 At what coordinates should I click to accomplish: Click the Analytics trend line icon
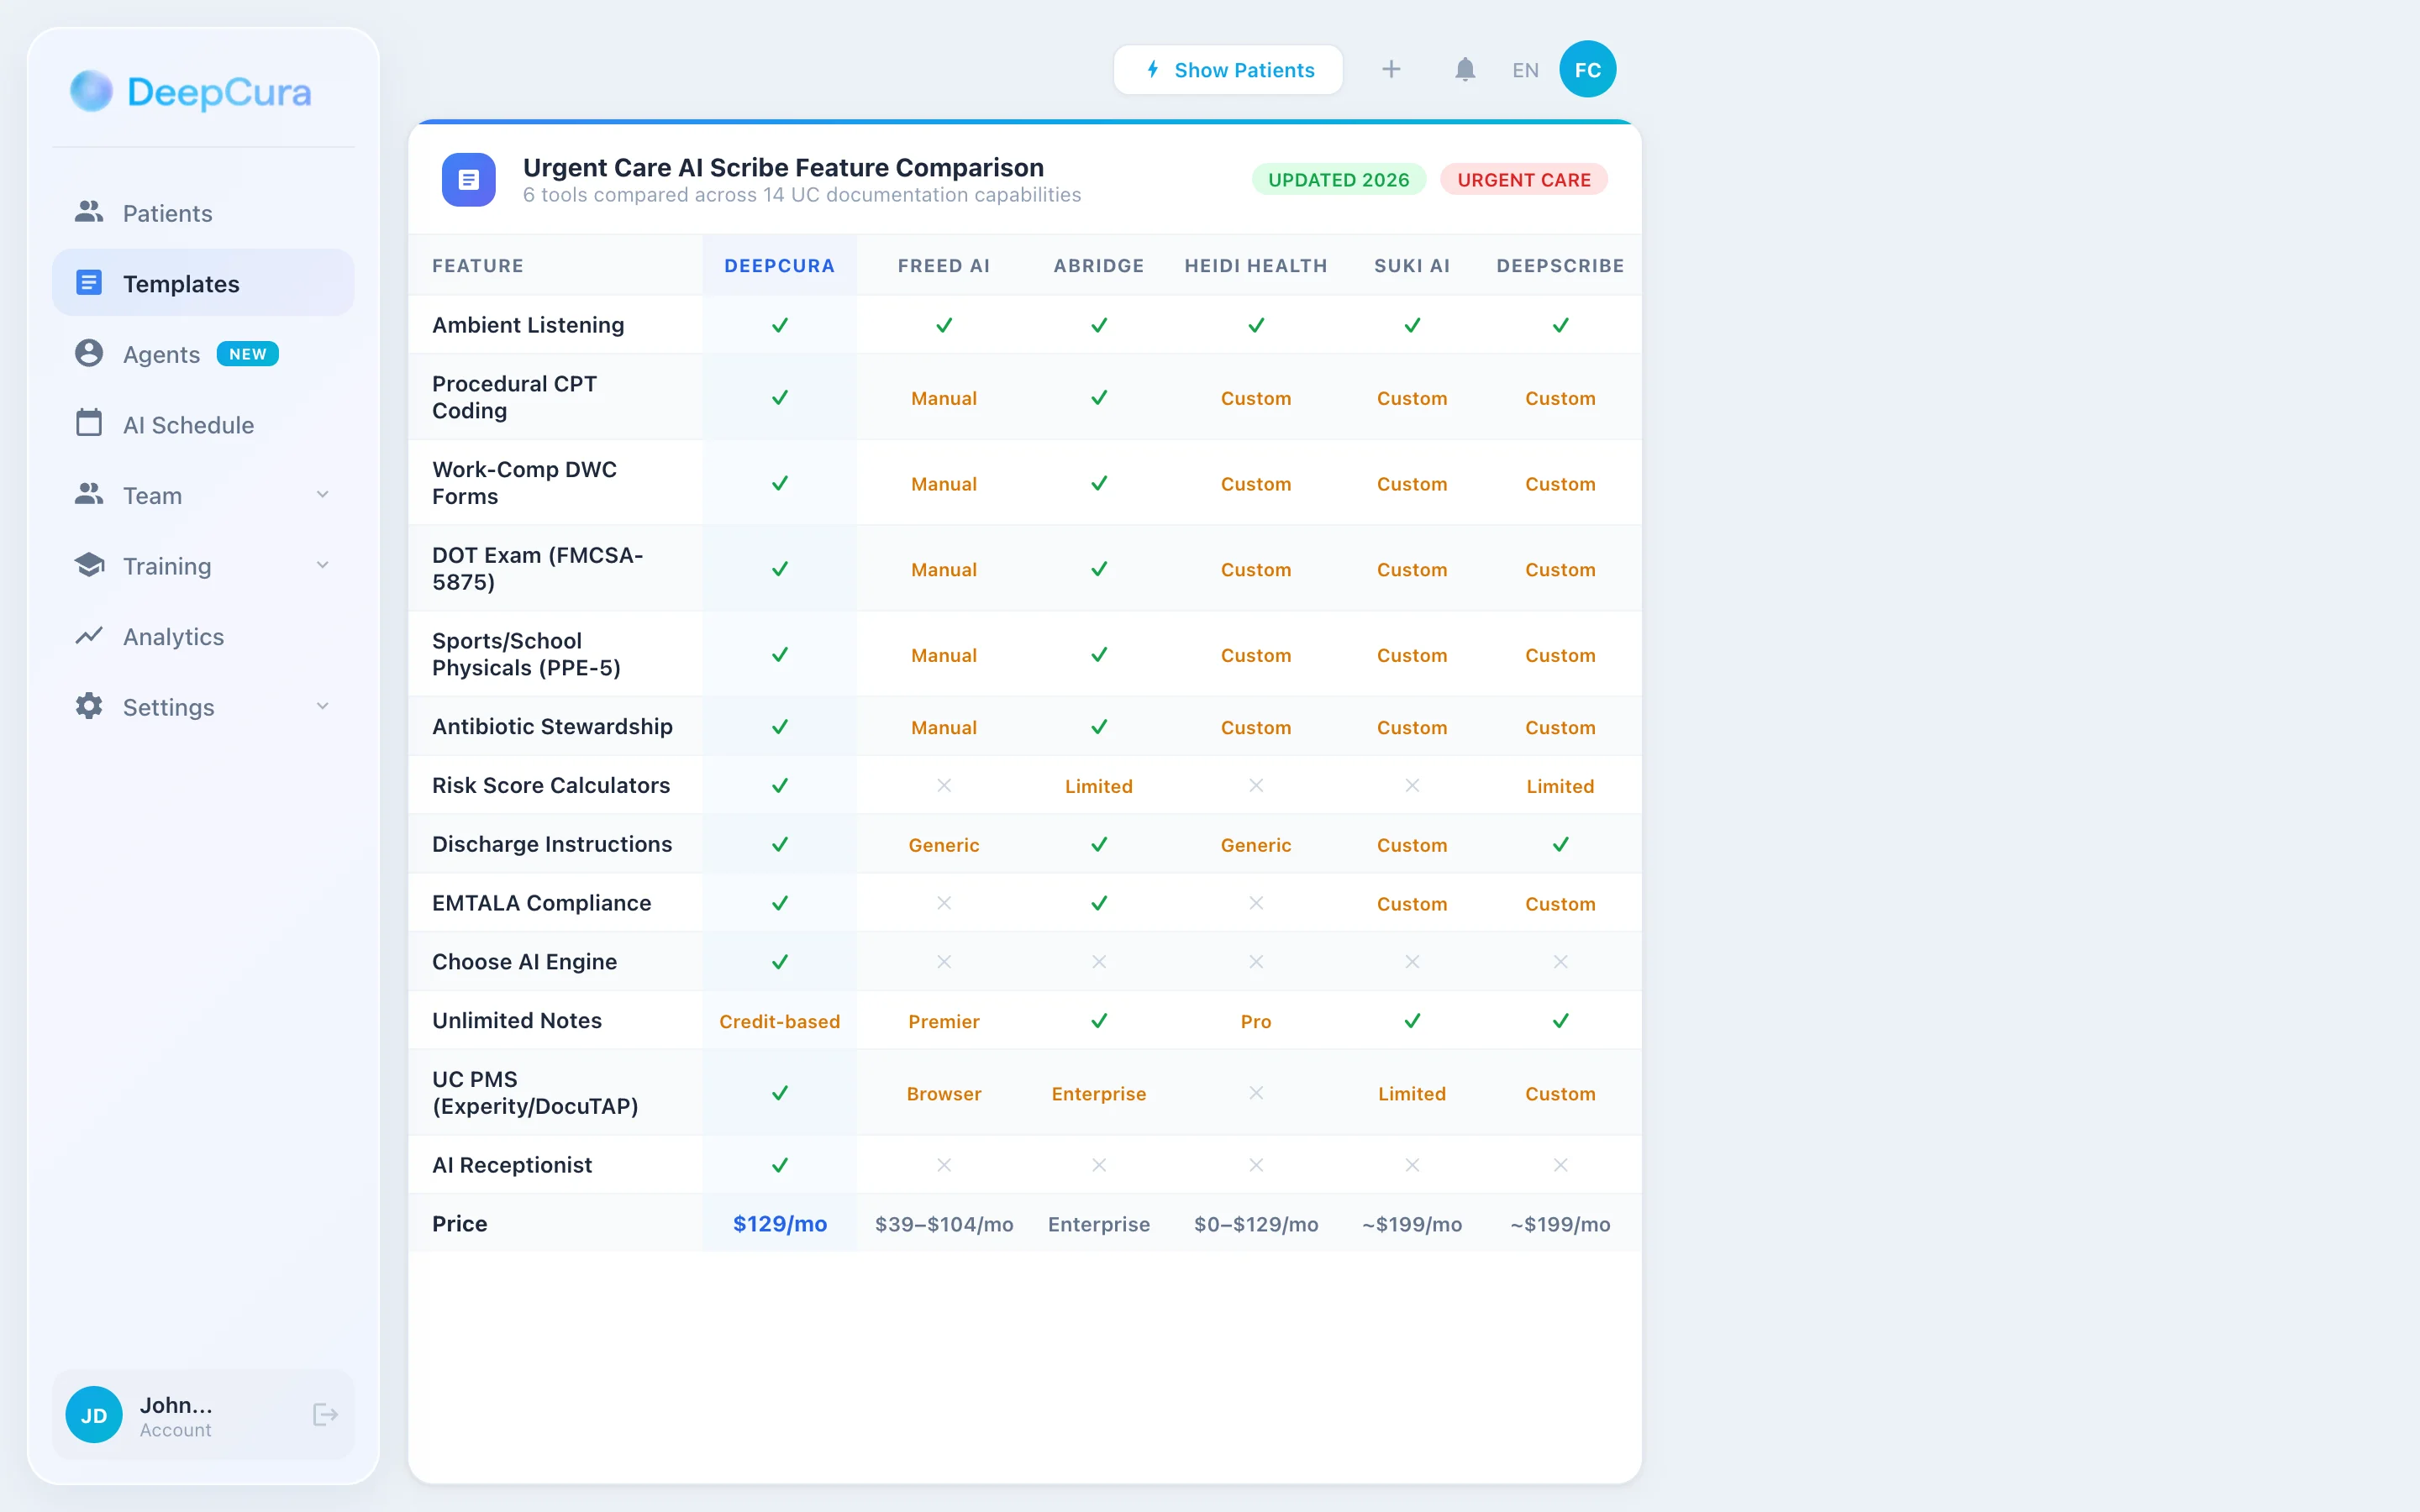[89, 636]
